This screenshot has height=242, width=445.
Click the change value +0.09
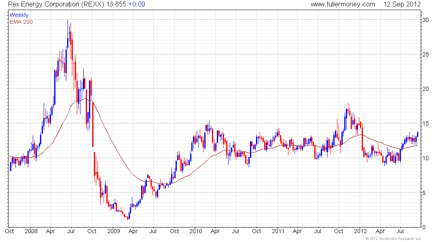(136, 4)
